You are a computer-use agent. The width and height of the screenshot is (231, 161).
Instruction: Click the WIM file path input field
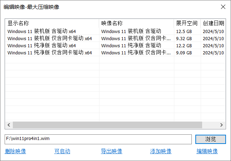pos(98,139)
